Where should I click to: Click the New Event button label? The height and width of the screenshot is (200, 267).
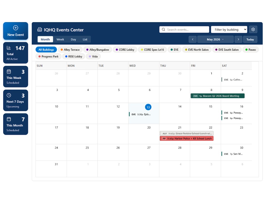tap(16, 35)
